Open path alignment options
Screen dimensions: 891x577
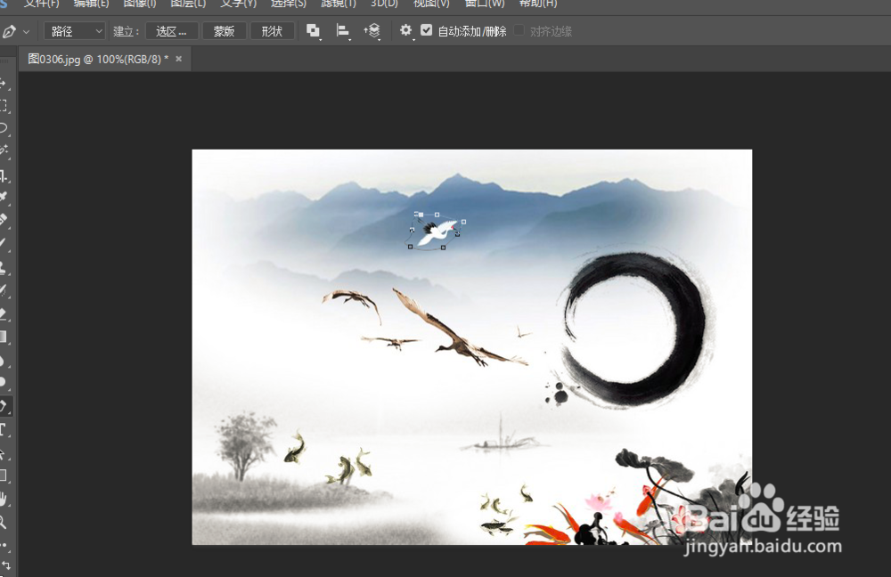pyautogui.click(x=343, y=30)
